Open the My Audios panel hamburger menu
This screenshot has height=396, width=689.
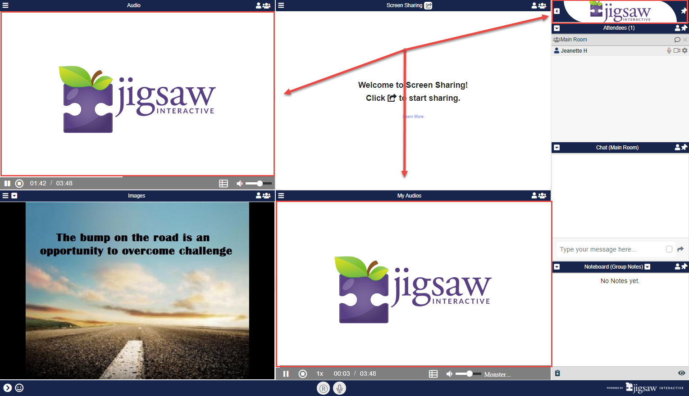[281, 196]
